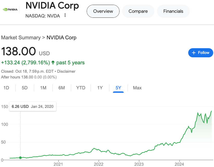Go to the Financials tab

pyautogui.click(x=173, y=11)
